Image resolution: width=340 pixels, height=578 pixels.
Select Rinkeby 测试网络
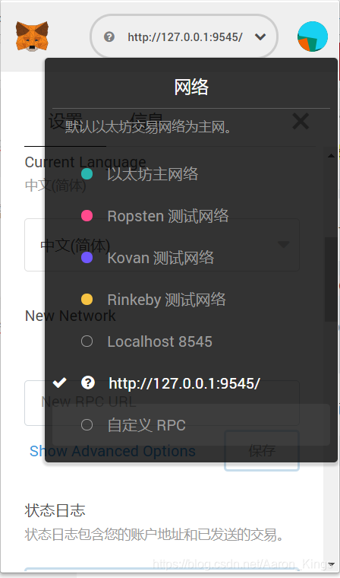click(x=191, y=300)
